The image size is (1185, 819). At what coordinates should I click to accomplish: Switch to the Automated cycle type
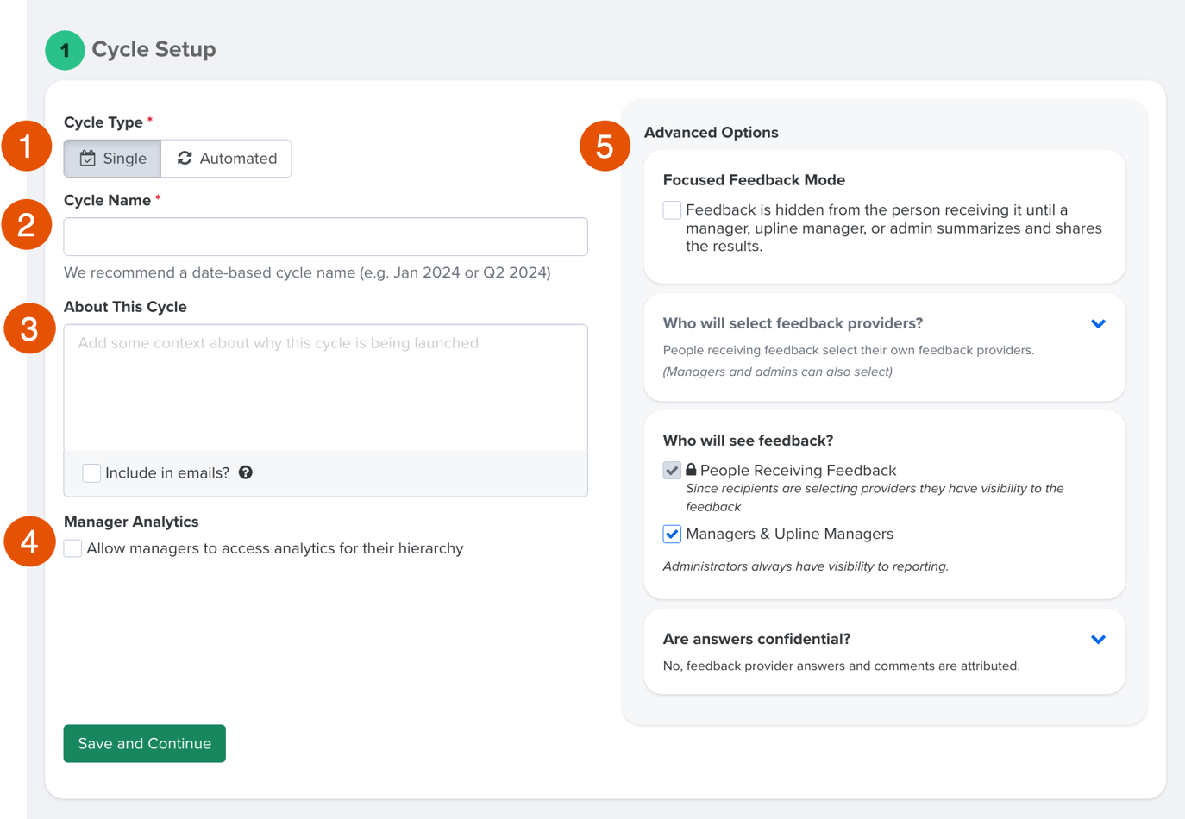[x=225, y=158]
